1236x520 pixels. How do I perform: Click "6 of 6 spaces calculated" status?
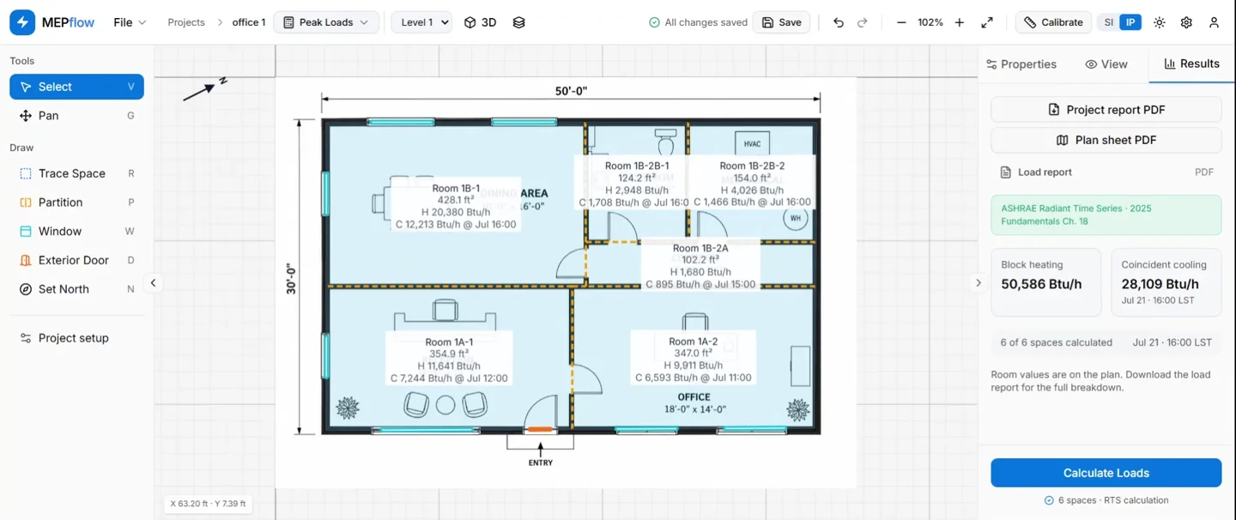pos(1056,342)
